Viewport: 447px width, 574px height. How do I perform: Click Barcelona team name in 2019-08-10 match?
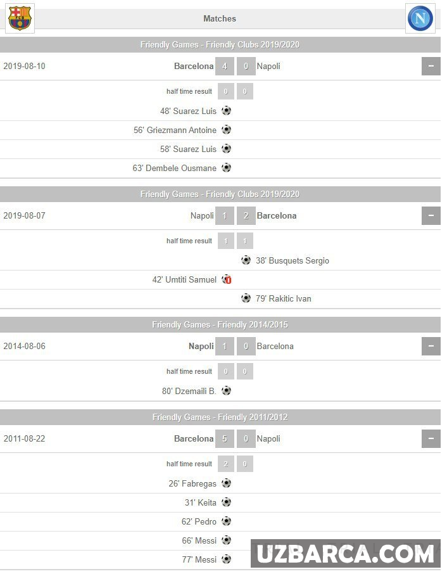point(194,66)
